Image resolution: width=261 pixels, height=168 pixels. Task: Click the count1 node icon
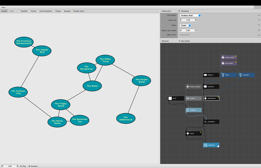188,98
